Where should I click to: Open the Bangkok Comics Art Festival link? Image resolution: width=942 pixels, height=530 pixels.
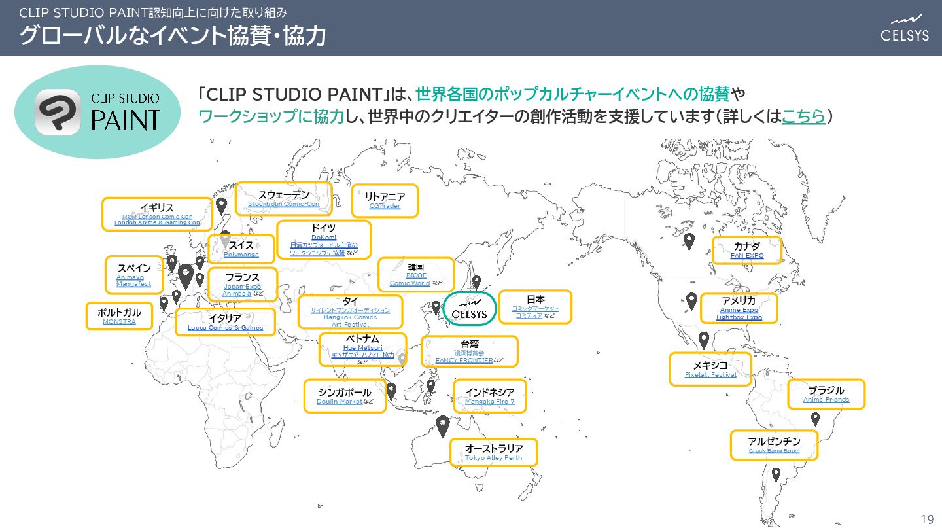pos(350,321)
